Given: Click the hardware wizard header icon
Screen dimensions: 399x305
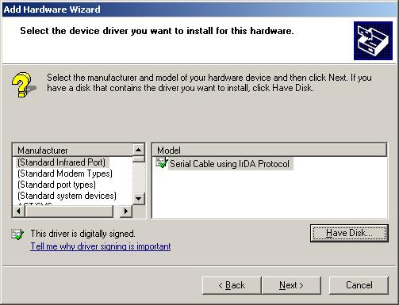Looking at the screenshot, I should pyautogui.click(x=373, y=41).
